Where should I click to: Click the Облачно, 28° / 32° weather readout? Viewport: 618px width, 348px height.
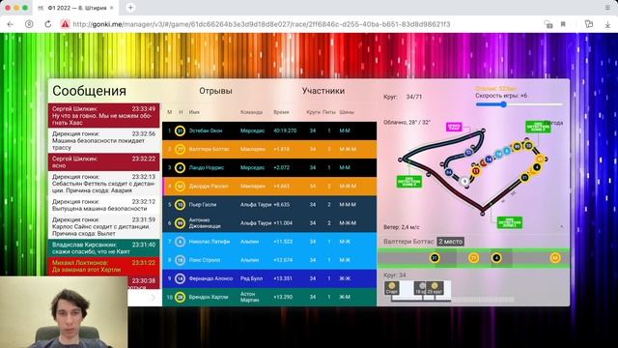tap(407, 123)
